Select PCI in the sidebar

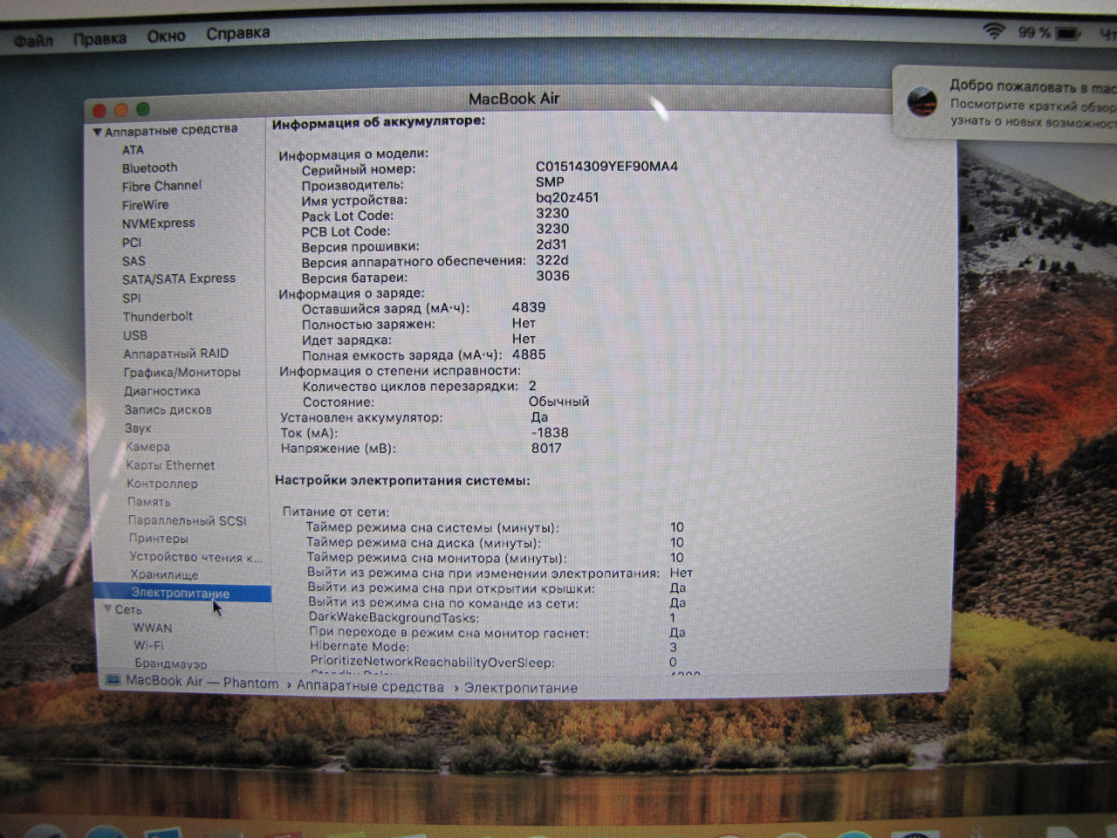tap(132, 243)
